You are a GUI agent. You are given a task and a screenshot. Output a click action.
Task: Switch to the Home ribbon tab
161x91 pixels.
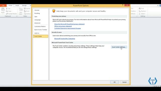[10, 6]
